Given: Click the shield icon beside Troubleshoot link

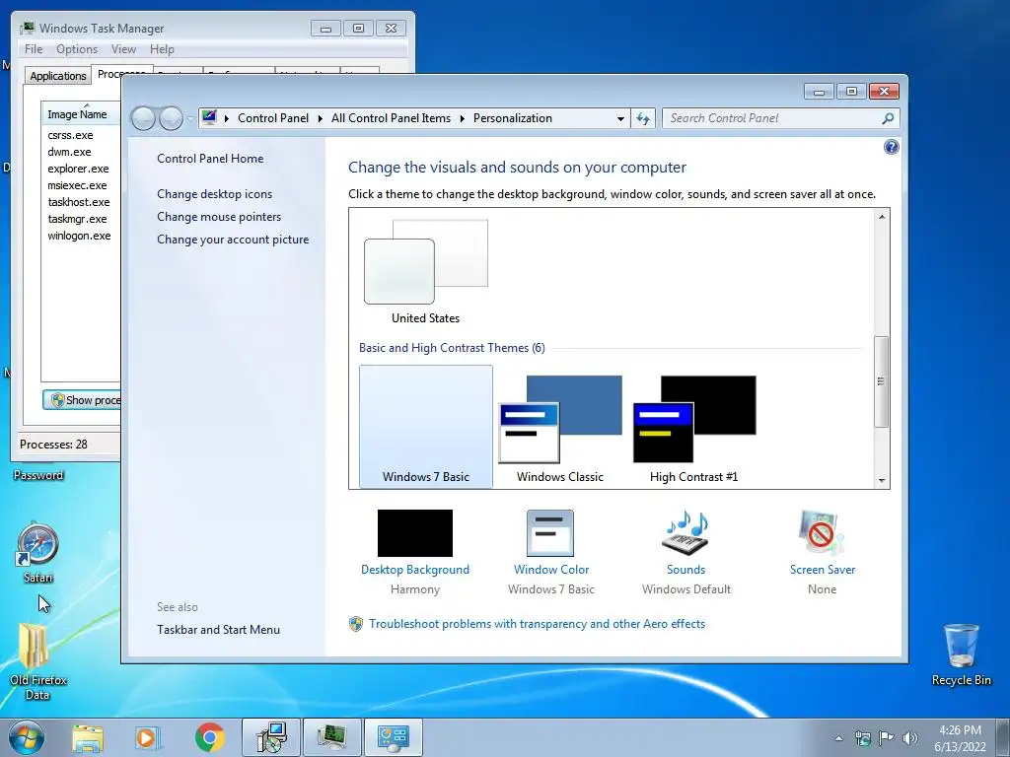Looking at the screenshot, I should pos(355,624).
